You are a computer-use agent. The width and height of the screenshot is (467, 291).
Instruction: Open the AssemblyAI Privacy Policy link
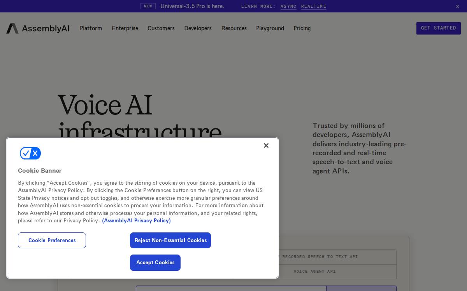pyautogui.click(x=137, y=221)
